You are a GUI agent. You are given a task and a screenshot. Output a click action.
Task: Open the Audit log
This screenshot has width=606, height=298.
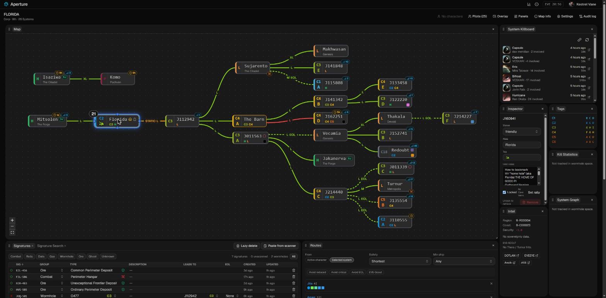[x=587, y=16]
